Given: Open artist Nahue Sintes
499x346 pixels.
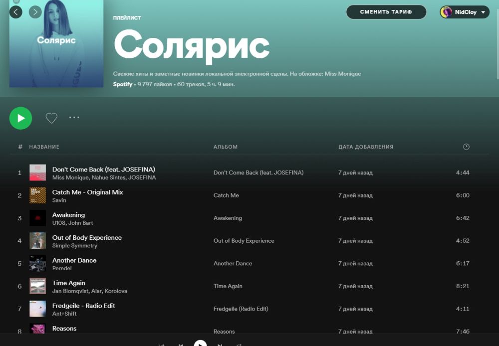Looking at the screenshot, I should [108, 177].
